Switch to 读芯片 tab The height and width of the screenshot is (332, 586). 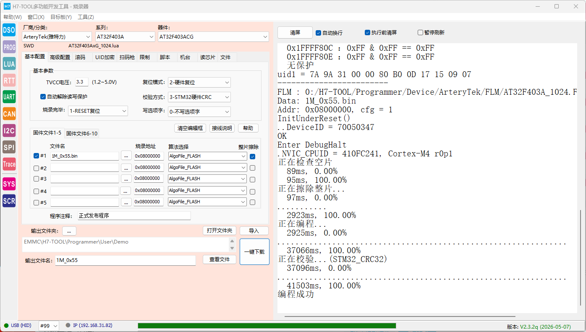(207, 57)
